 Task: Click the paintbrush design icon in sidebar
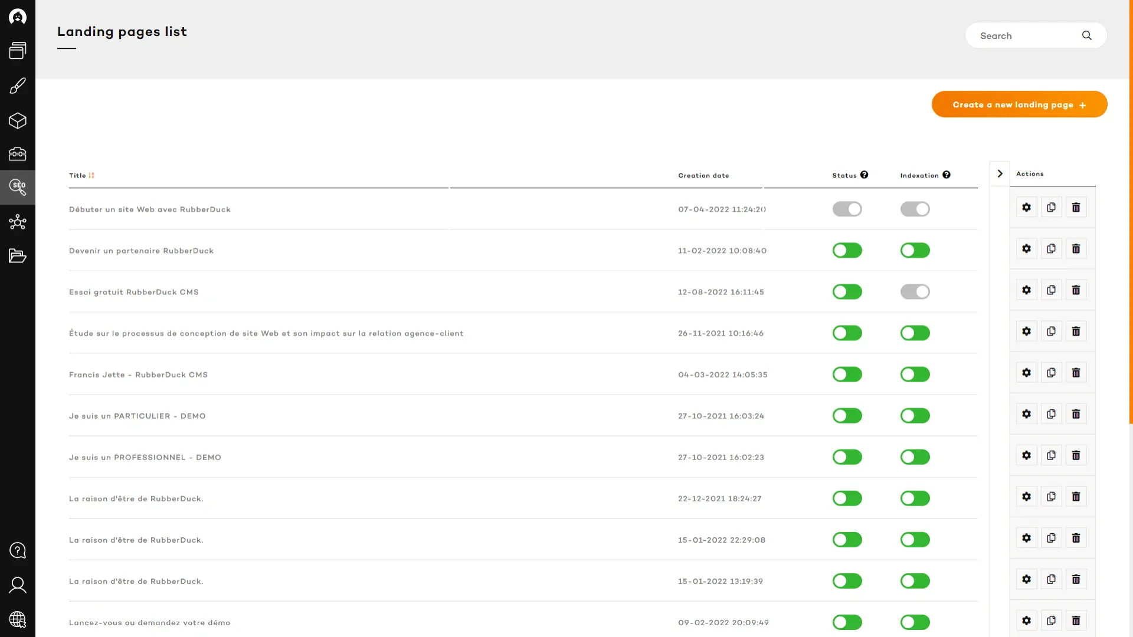tap(18, 86)
